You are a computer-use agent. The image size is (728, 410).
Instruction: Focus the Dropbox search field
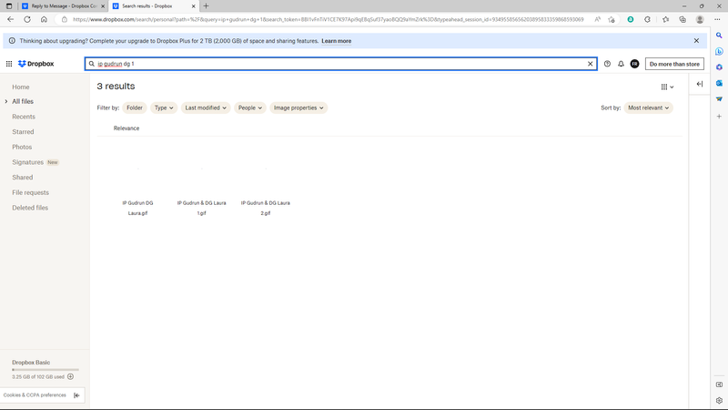[340, 64]
